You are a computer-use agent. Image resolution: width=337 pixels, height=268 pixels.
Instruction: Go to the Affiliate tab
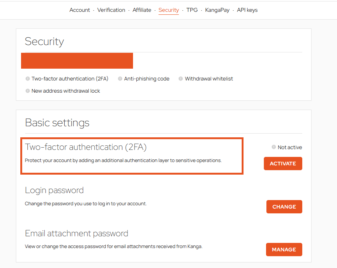[142, 10]
